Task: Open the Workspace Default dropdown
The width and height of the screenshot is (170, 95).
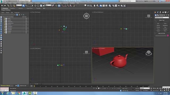Action: tap(25, 1)
